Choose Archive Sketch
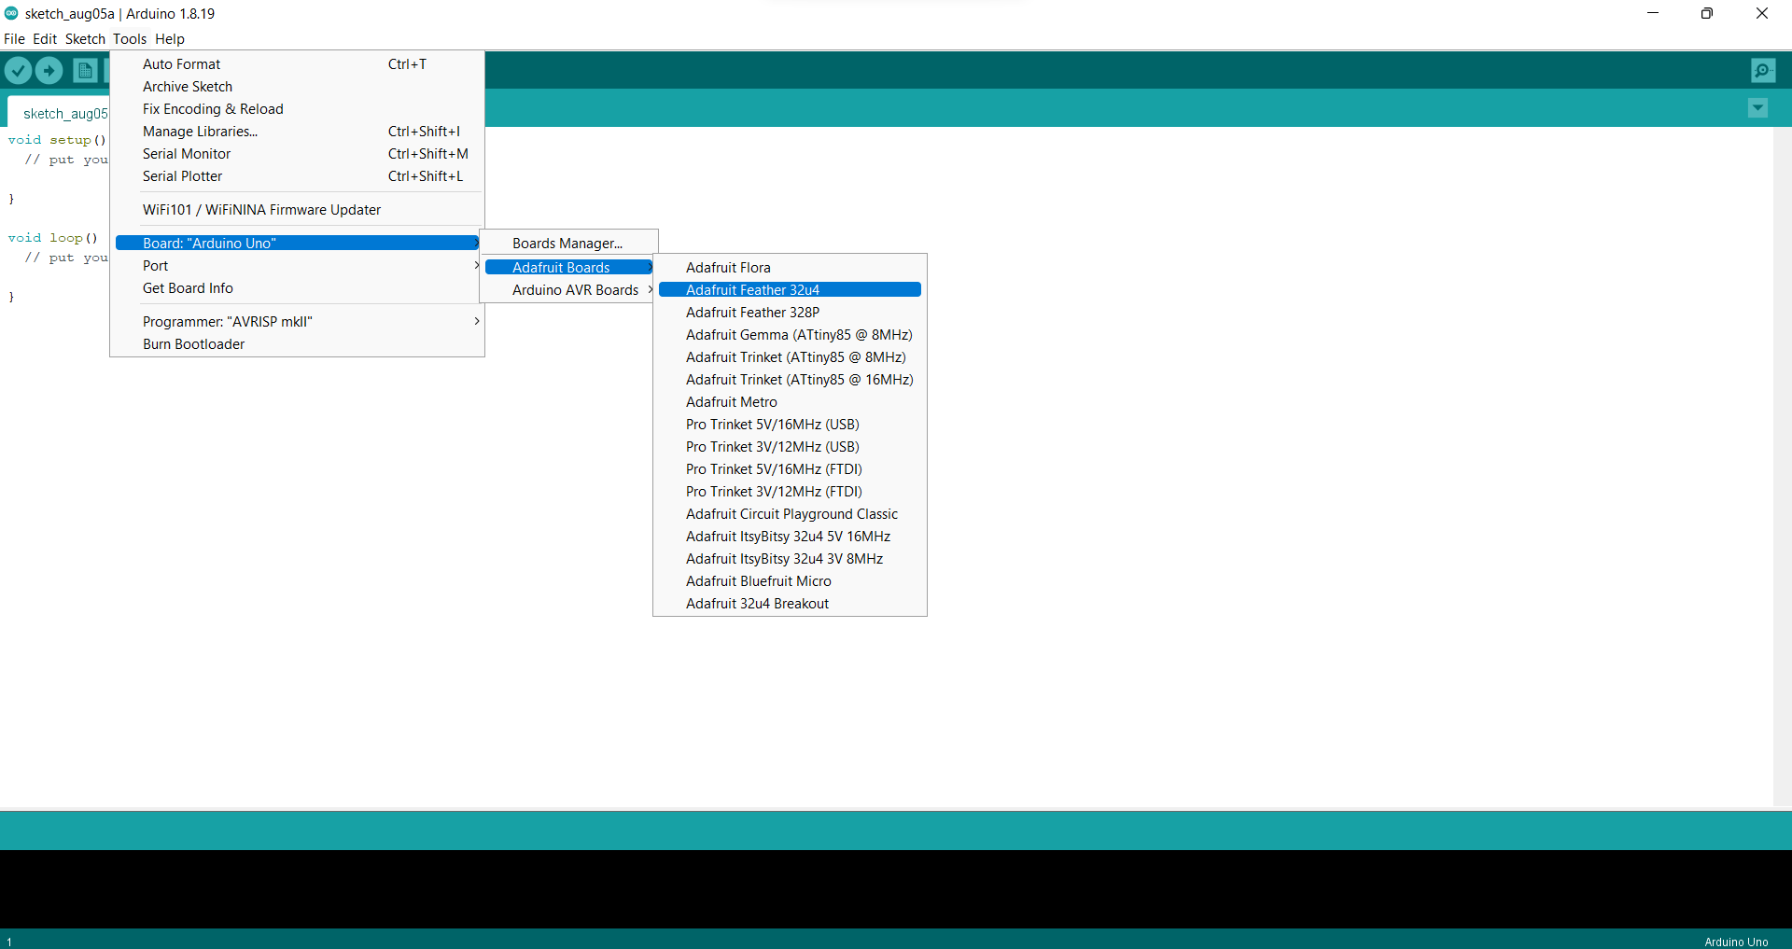 point(187,86)
